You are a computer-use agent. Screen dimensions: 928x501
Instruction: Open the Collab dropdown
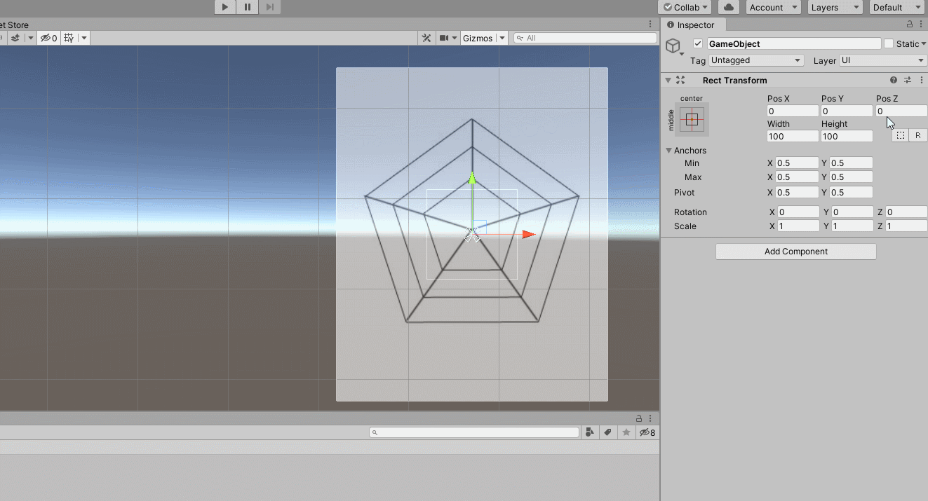coord(685,7)
